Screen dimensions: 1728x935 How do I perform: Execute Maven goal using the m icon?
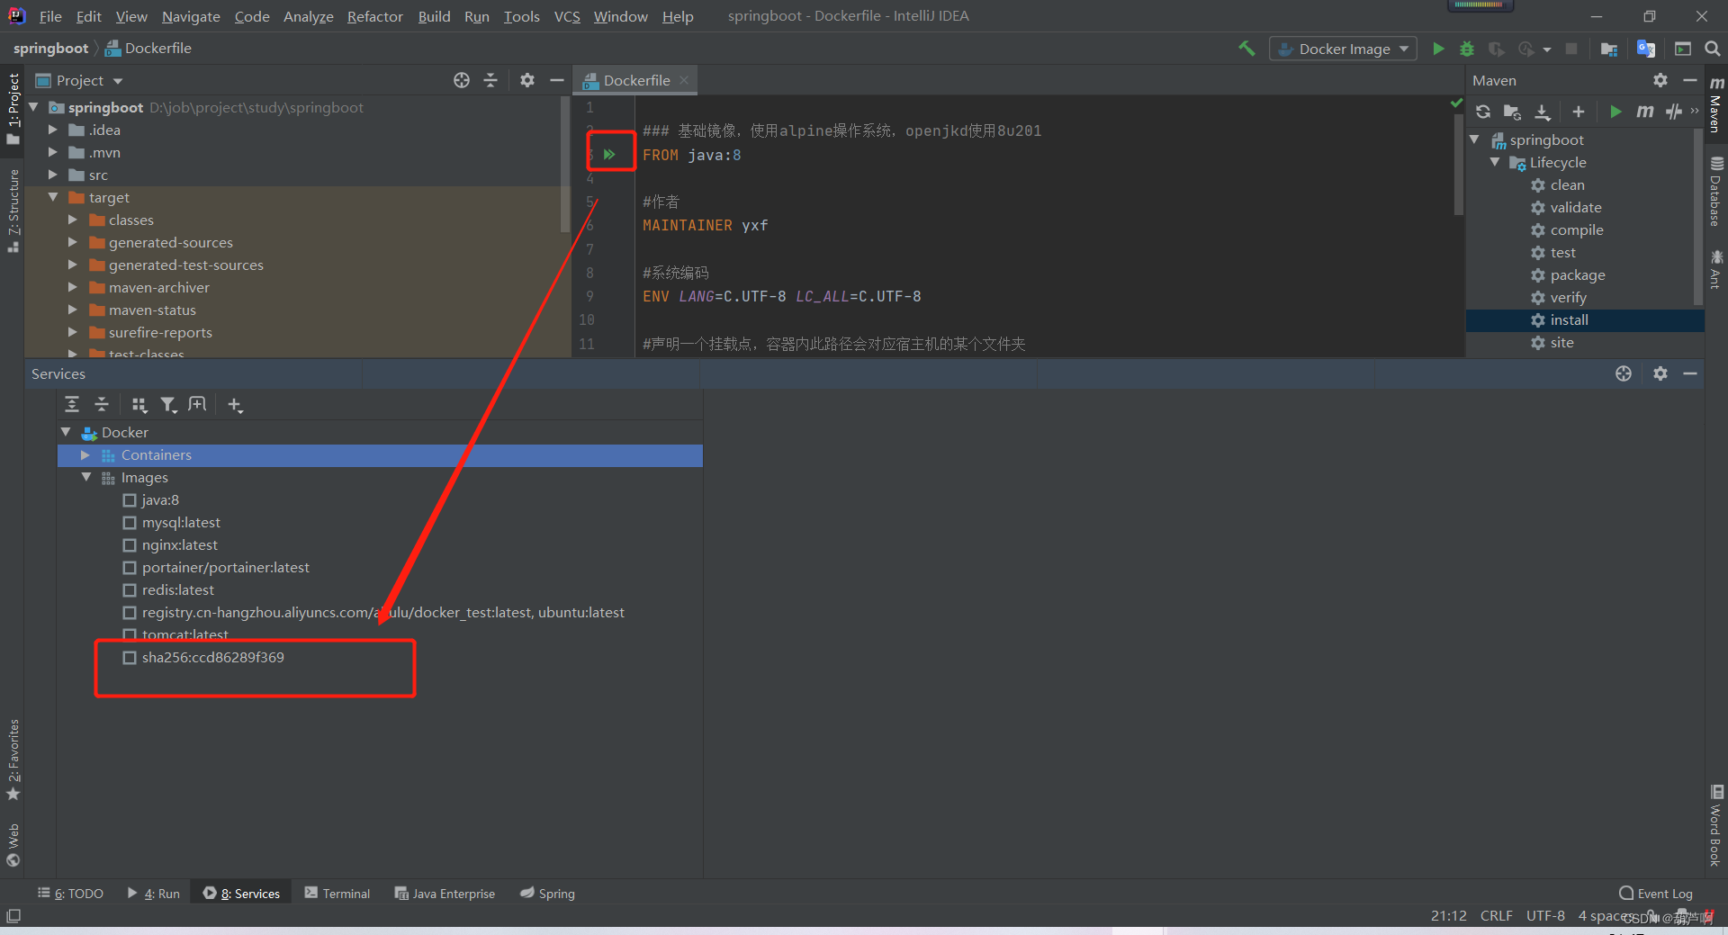1645,112
